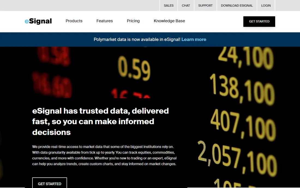Click the black GET STARTED header button

click(259, 22)
